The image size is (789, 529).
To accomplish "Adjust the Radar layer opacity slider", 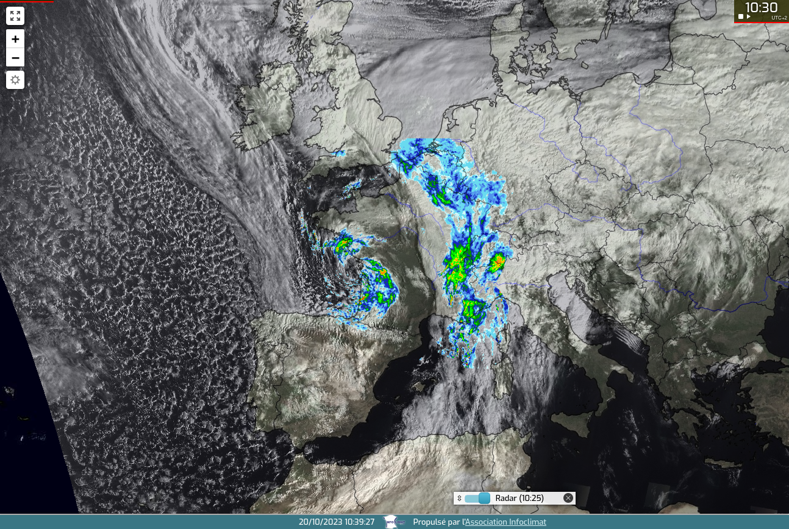I will (477, 498).
